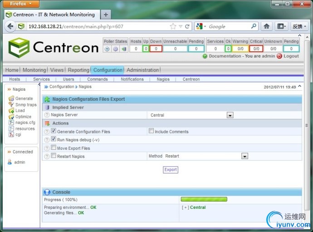This screenshot has width=313, height=232.
Task: Open the Monitoring menu tab
Action: (34, 70)
